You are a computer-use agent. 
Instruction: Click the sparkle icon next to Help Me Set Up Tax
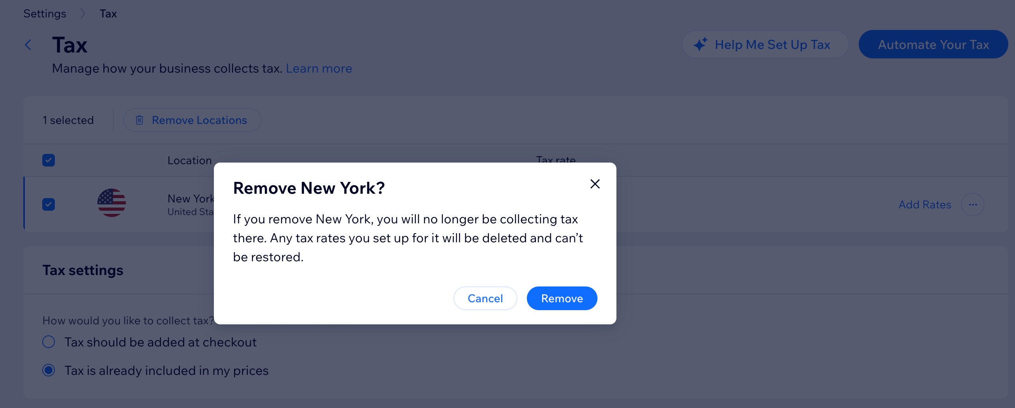pos(700,44)
